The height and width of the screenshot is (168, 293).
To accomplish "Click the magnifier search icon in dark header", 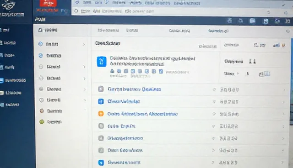I will coord(241,21).
